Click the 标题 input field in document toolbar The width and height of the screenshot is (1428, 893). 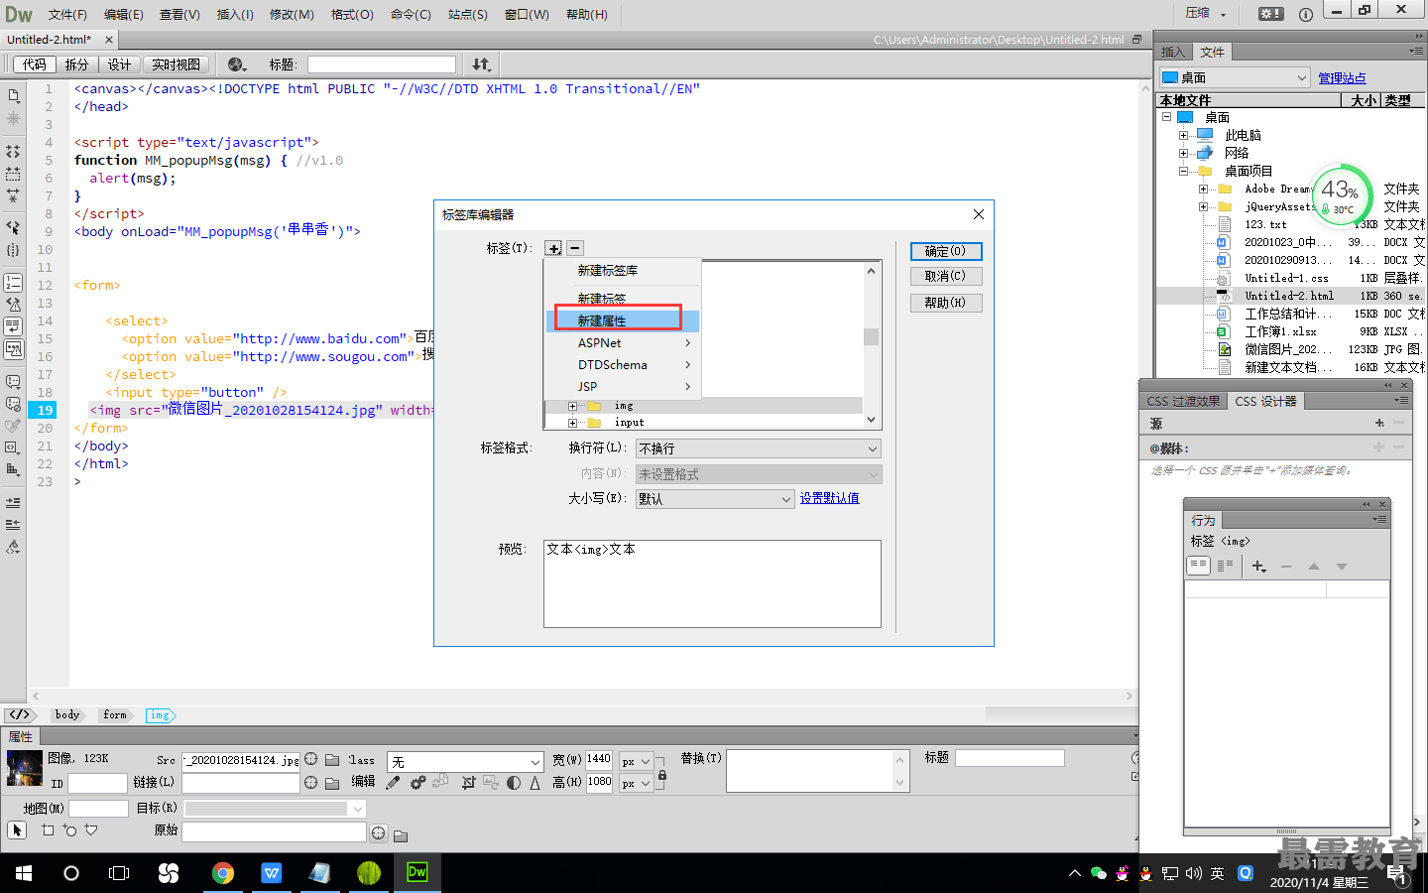click(x=382, y=64)
